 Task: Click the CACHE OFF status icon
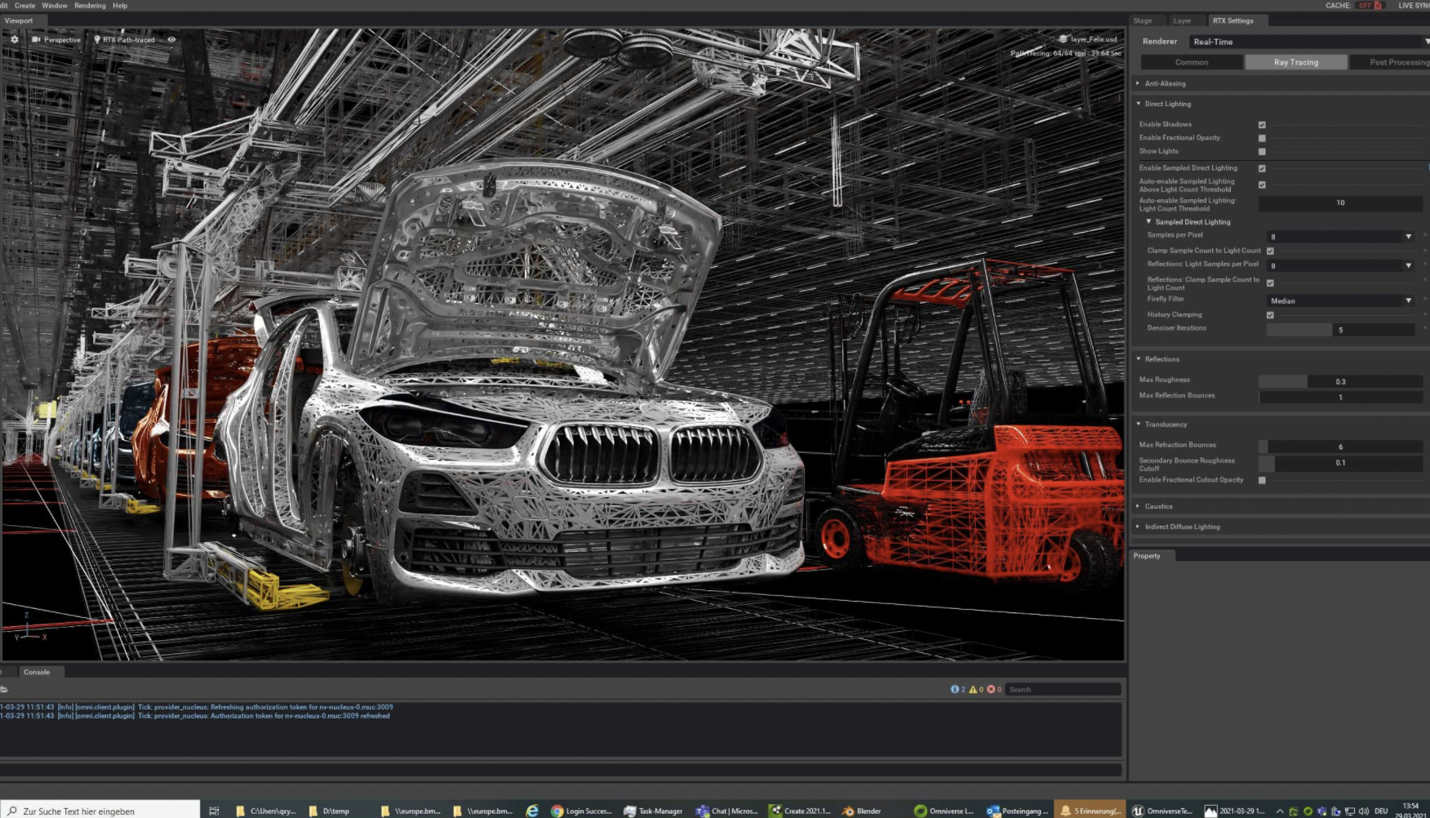(1370, 6)
